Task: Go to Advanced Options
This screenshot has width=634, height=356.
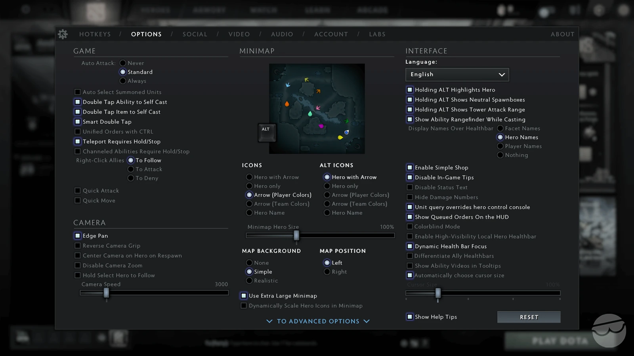Action: [x=318, y=321]
